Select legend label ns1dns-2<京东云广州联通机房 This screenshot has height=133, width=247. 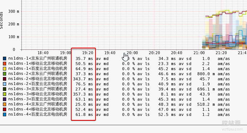tap(38, 74)
